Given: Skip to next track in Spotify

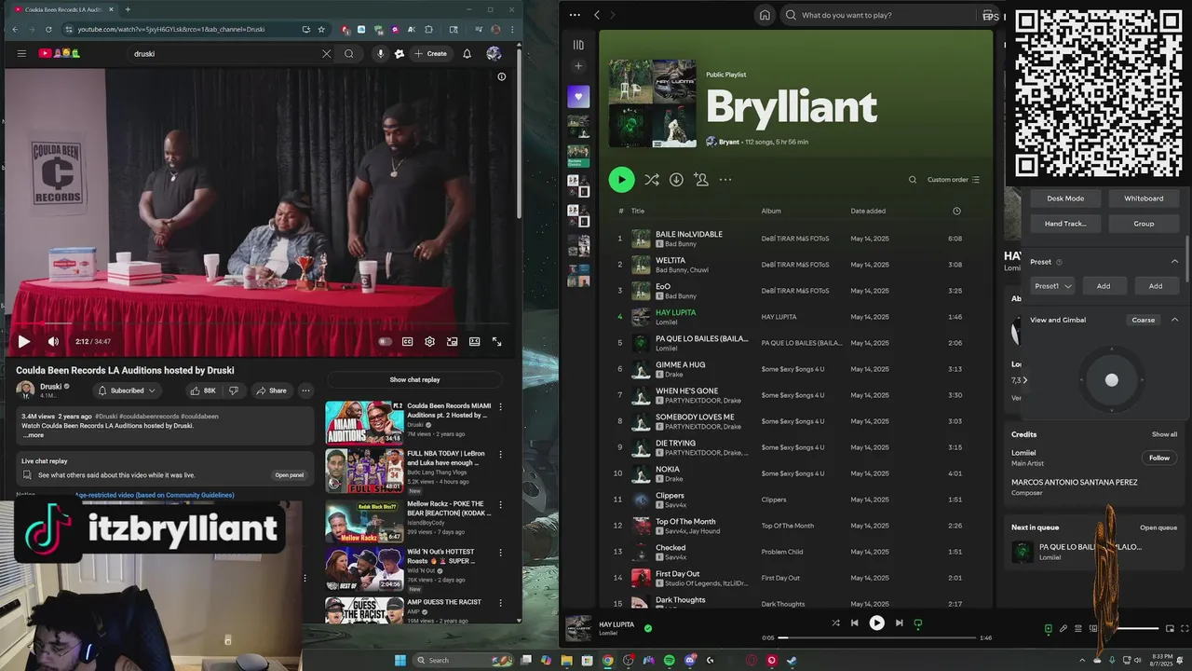Looking at the screenshot, I should coord(899,623).
